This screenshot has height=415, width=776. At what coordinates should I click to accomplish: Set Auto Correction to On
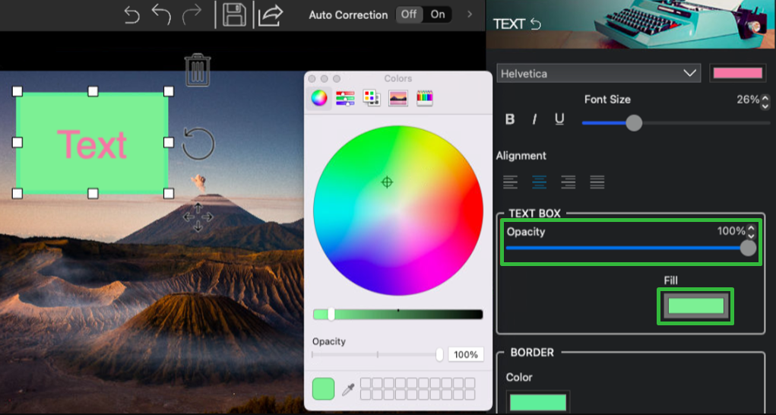pyautogui.click(x=438, y=14)
